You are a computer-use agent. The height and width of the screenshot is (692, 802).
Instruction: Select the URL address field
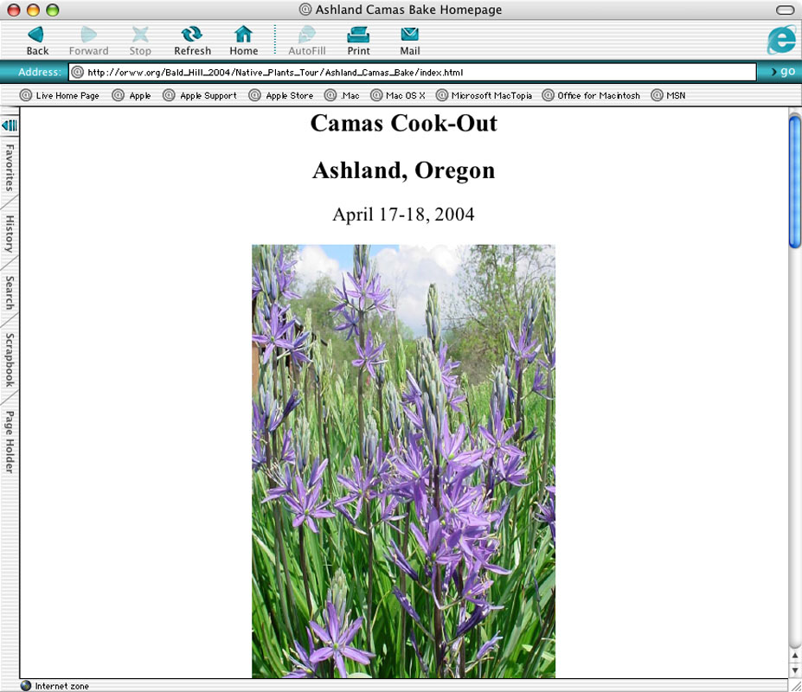point(413,72)
